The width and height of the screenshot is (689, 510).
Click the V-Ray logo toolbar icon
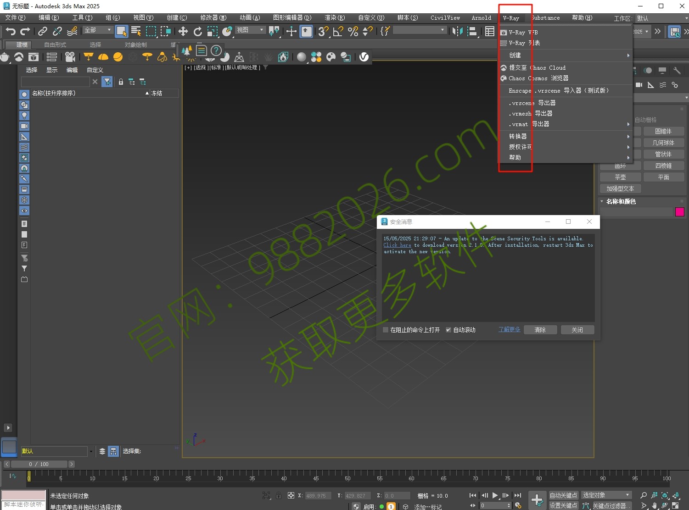point(364,57)
